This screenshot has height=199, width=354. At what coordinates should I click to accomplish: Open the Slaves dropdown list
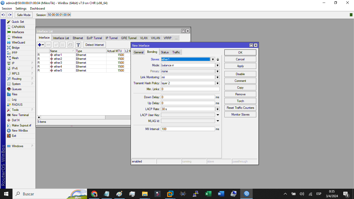[213, 59]
